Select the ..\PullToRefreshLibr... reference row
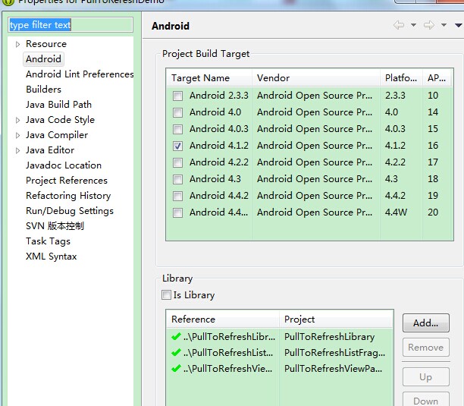 coord(280,337)
